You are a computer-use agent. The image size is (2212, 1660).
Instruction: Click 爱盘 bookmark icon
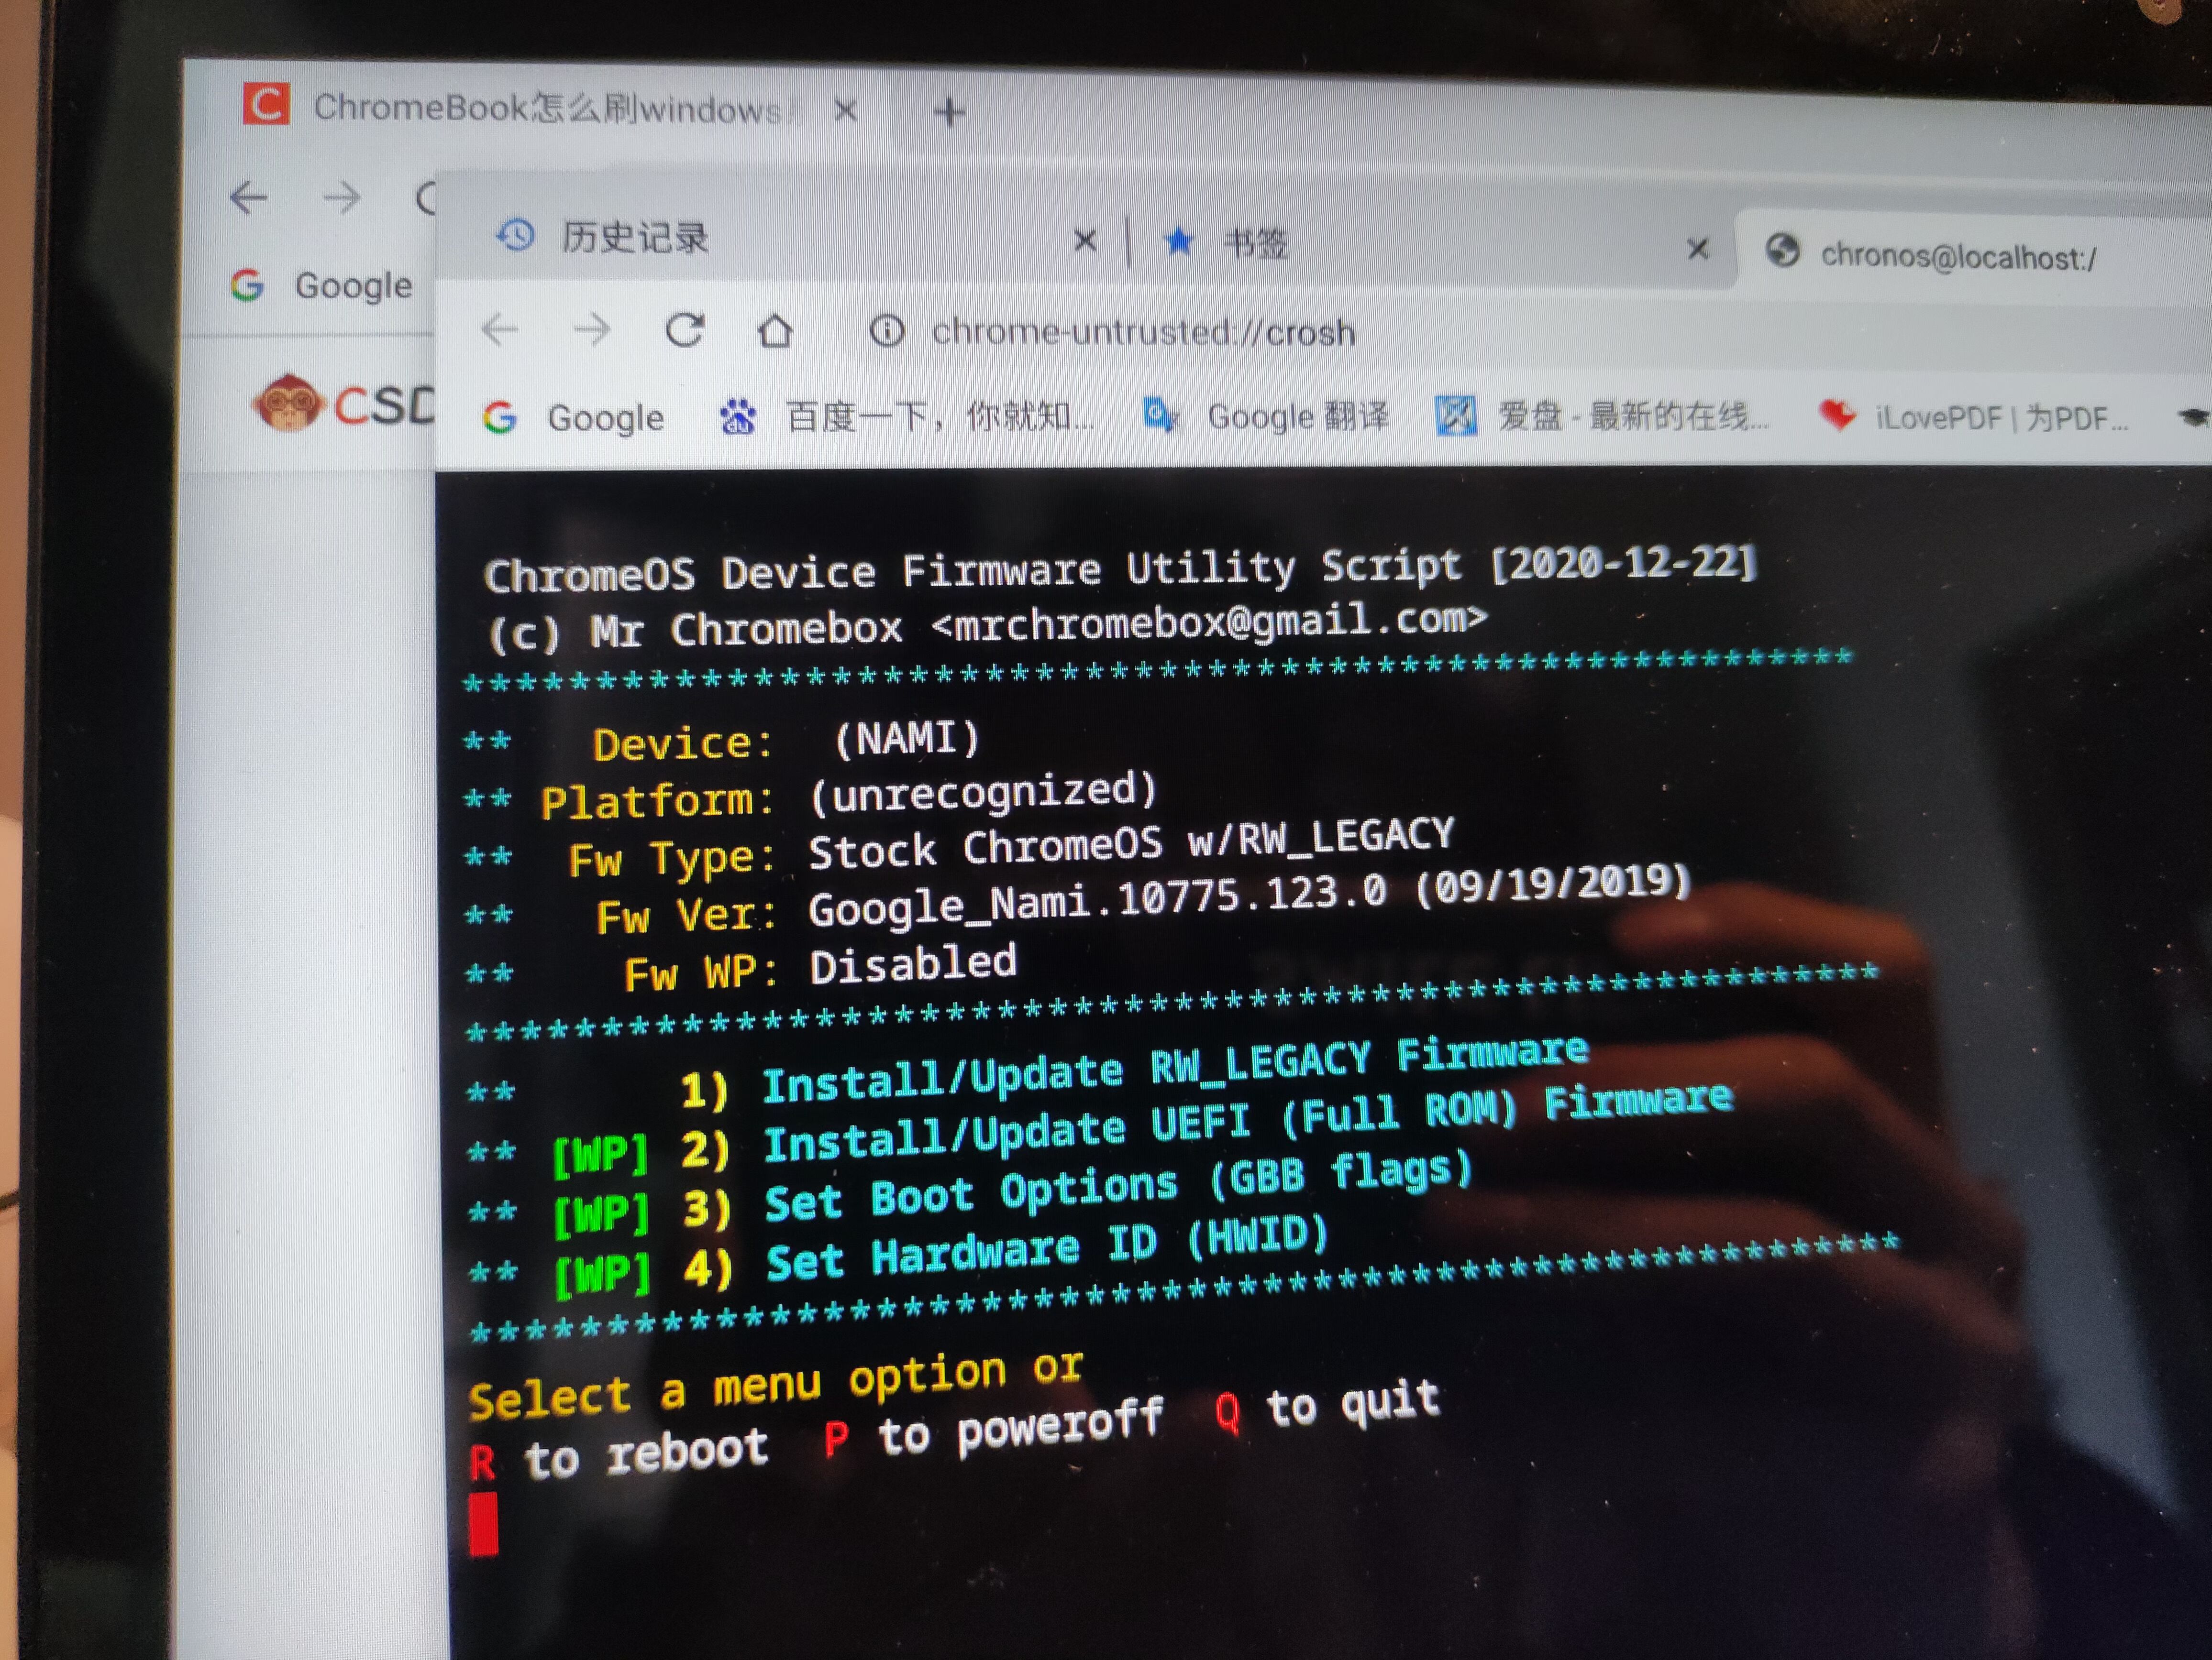point(1456,416)
